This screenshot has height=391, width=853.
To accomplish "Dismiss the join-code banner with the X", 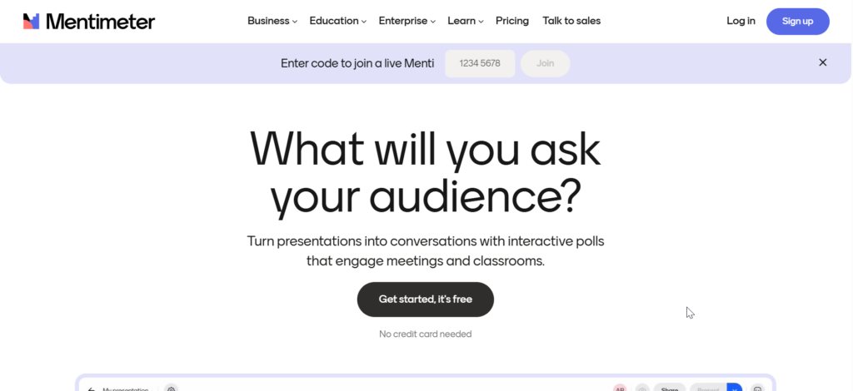I will 823,62.
